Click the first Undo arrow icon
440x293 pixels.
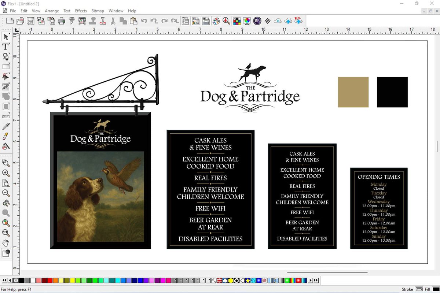144,21
